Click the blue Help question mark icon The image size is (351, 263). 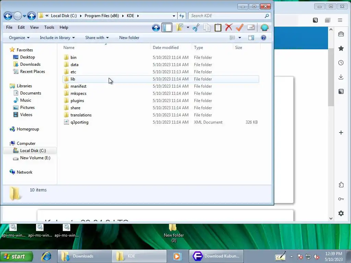[264, 38]
